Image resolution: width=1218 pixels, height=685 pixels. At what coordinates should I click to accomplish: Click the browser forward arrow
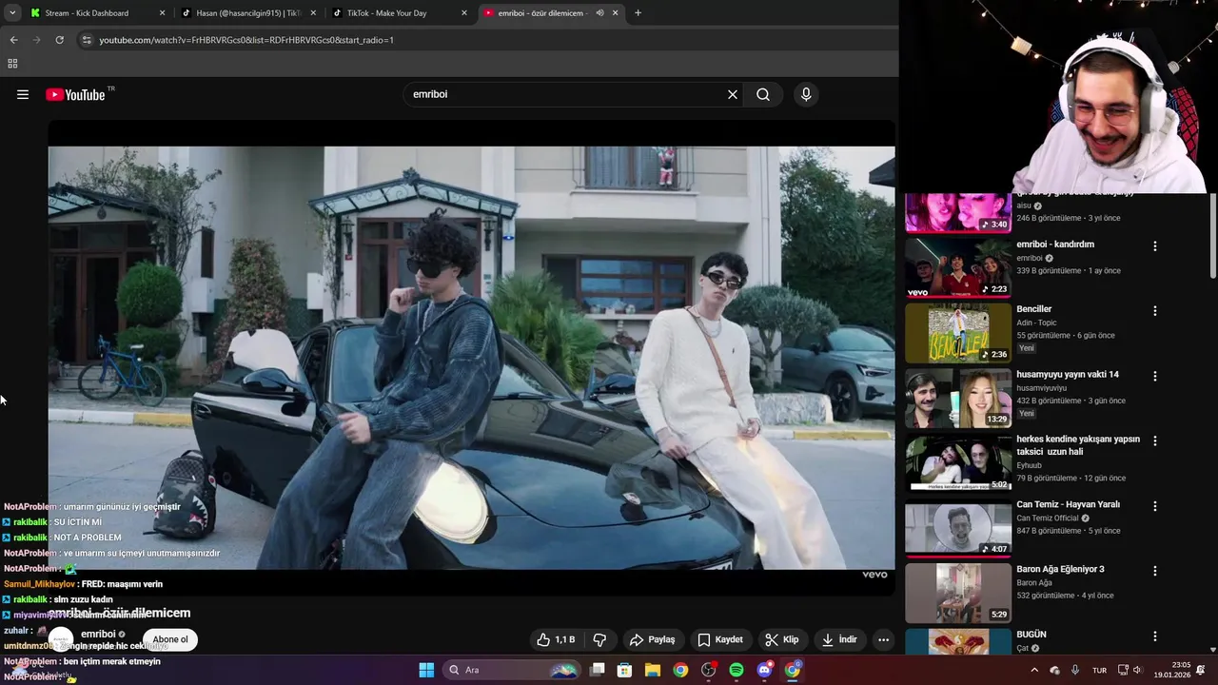point(36,40)
